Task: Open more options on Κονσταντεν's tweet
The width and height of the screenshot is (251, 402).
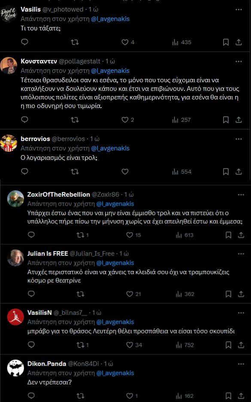Action: (239, 61)
